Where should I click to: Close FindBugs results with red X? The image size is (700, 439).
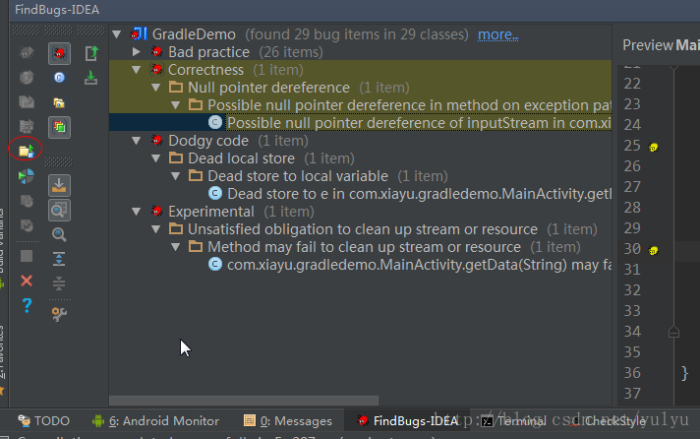[27, 281]
